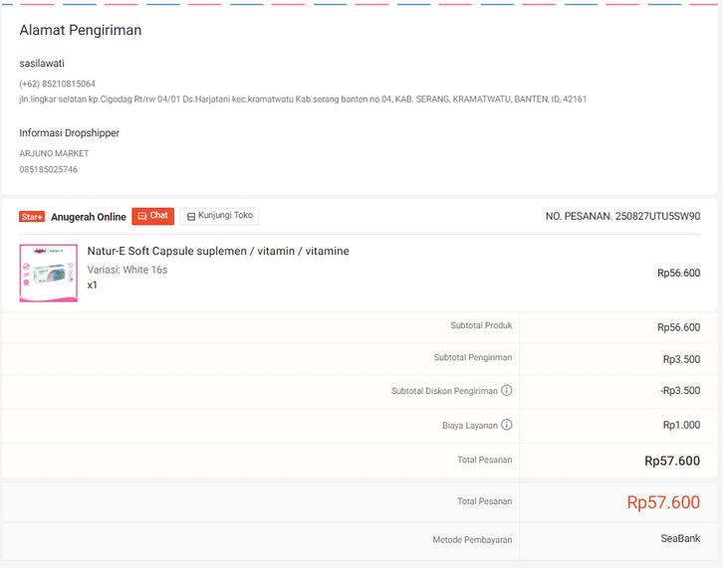Click dropshipper name ARJUNO MARKET
This screenshot has height=568, width=723.
54,153
